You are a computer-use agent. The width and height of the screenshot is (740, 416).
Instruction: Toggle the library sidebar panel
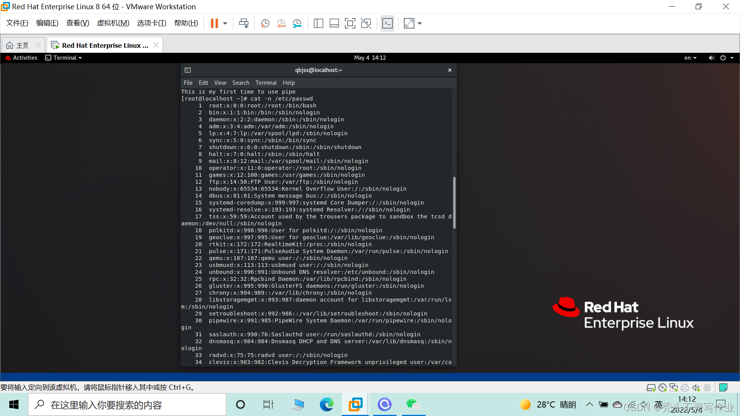pyautogui.click(x=318, y=23)
